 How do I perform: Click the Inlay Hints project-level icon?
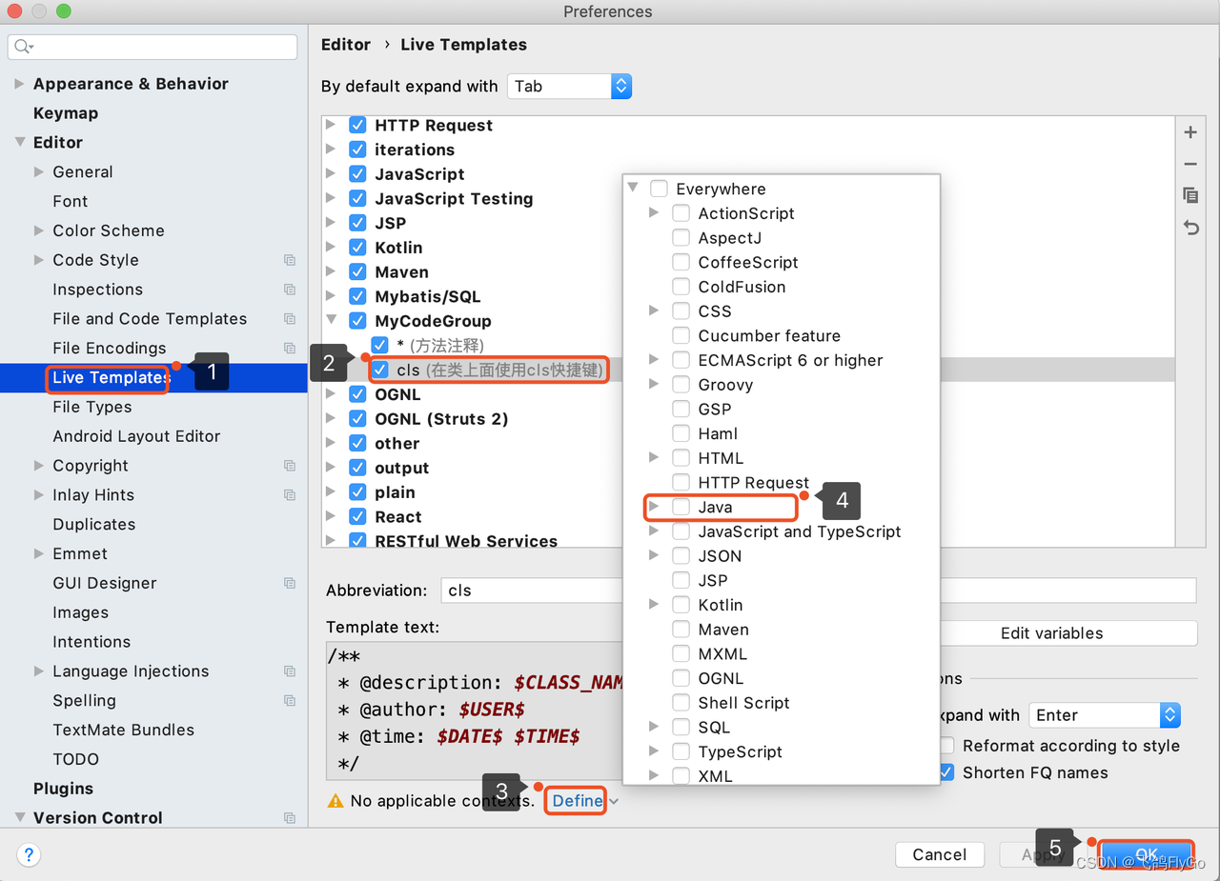(x=290, y=495)
